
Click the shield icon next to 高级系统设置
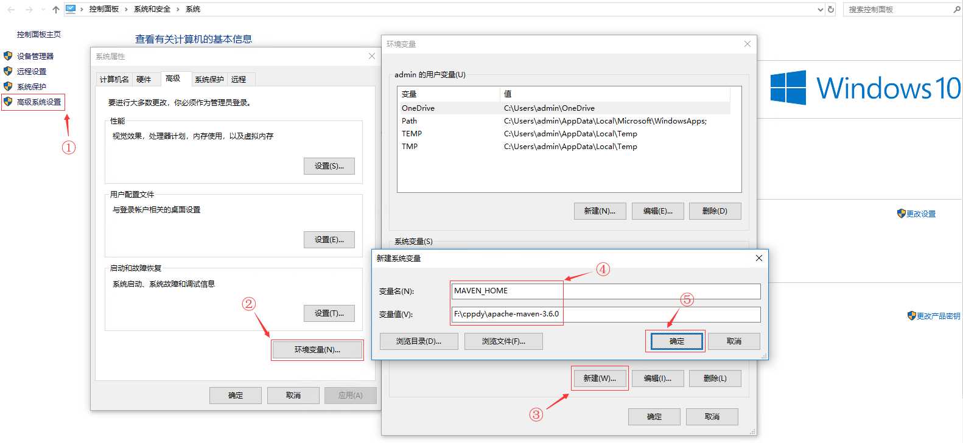[x=8, y=102]
